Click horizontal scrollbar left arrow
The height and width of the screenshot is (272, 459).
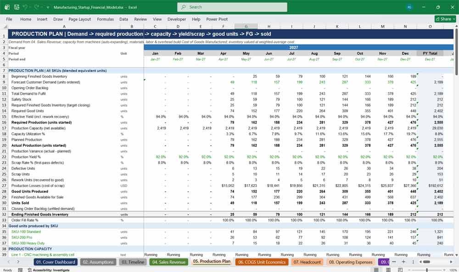(421, 262)
